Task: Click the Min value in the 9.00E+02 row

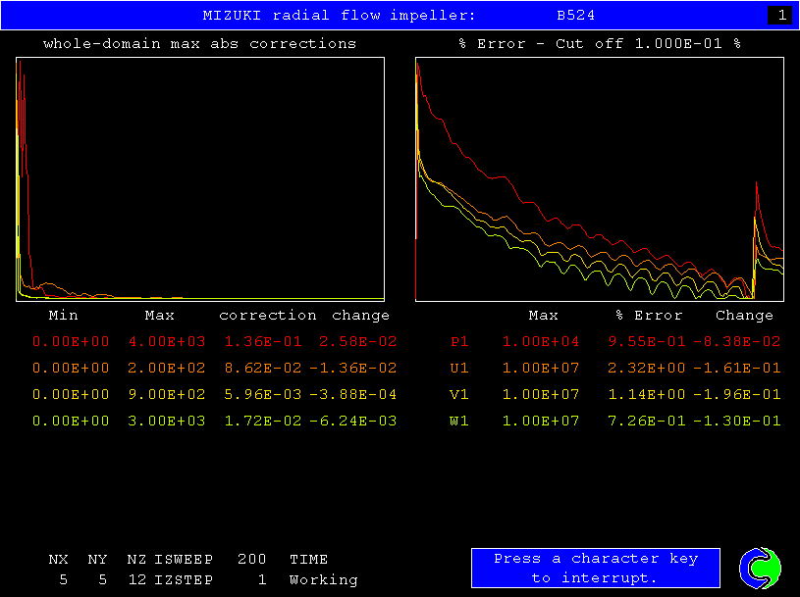Action: (71, 394)
